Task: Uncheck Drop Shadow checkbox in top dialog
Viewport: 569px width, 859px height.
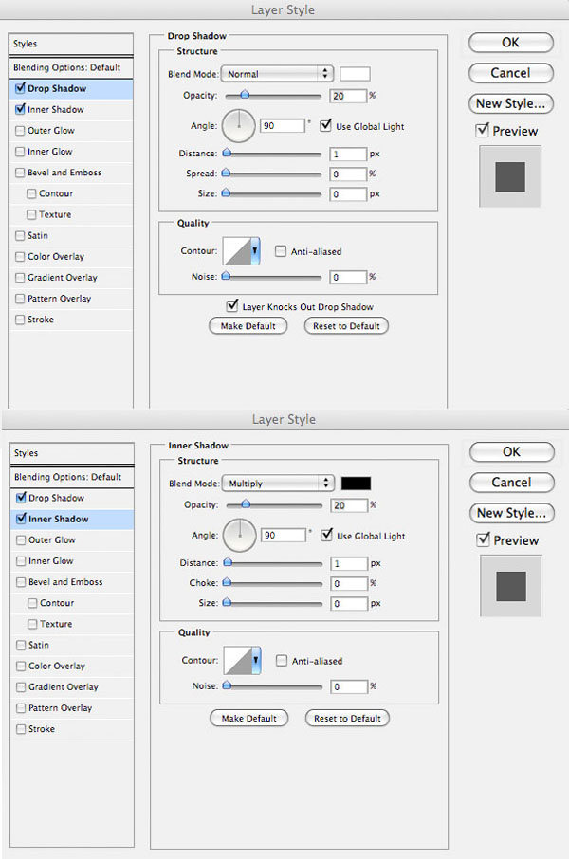Action: pyautogui.click(x=20, y=88)
